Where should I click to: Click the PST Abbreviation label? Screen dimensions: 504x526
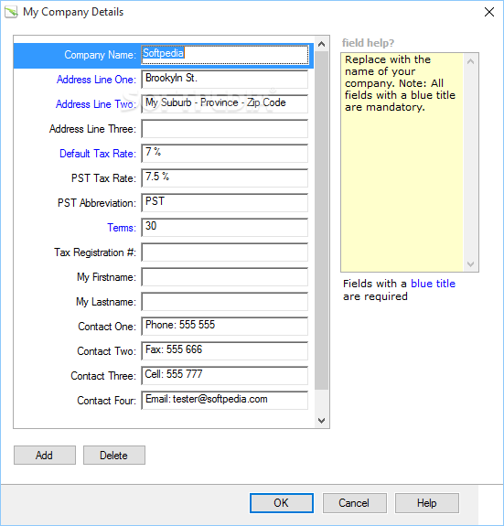tap(97, 203)
